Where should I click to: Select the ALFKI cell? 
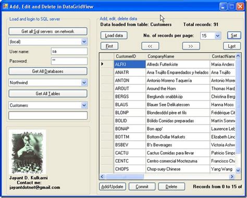point(130,64)
